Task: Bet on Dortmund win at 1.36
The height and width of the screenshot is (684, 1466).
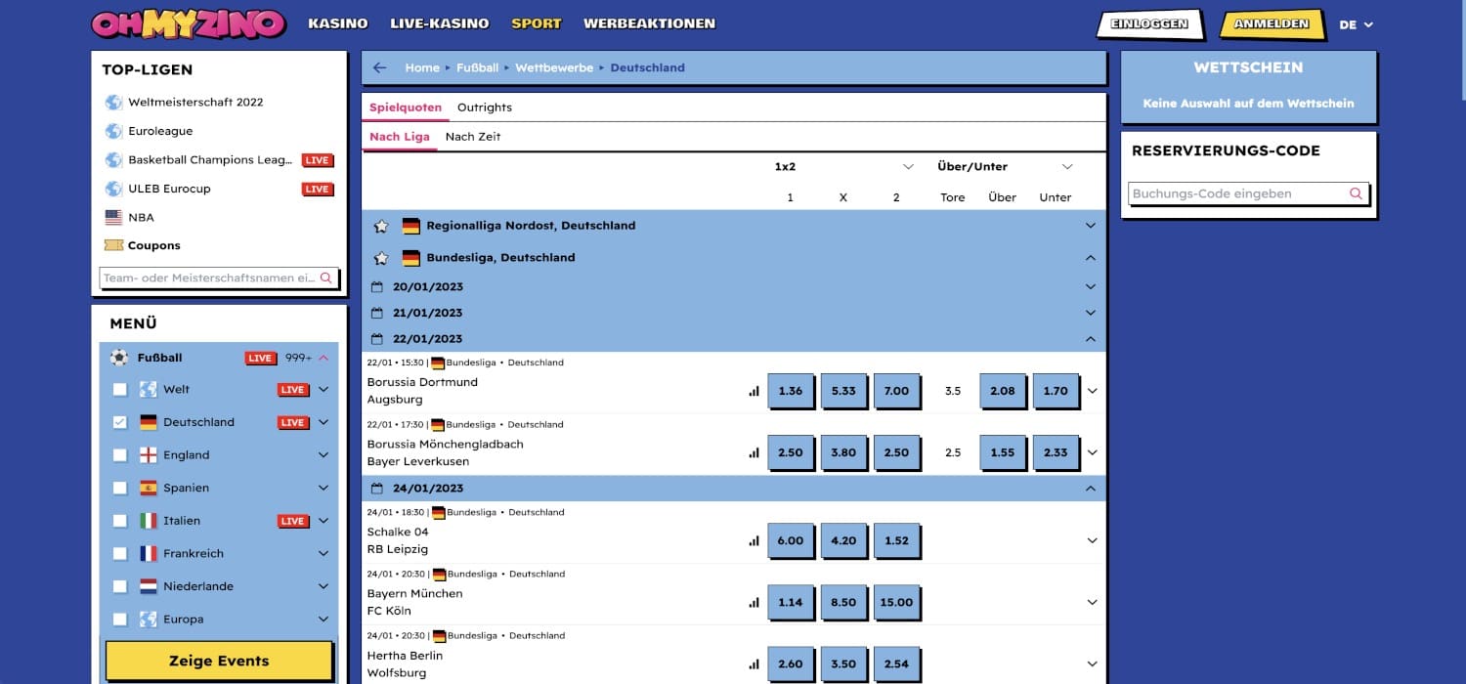Action: click(791, 391)
